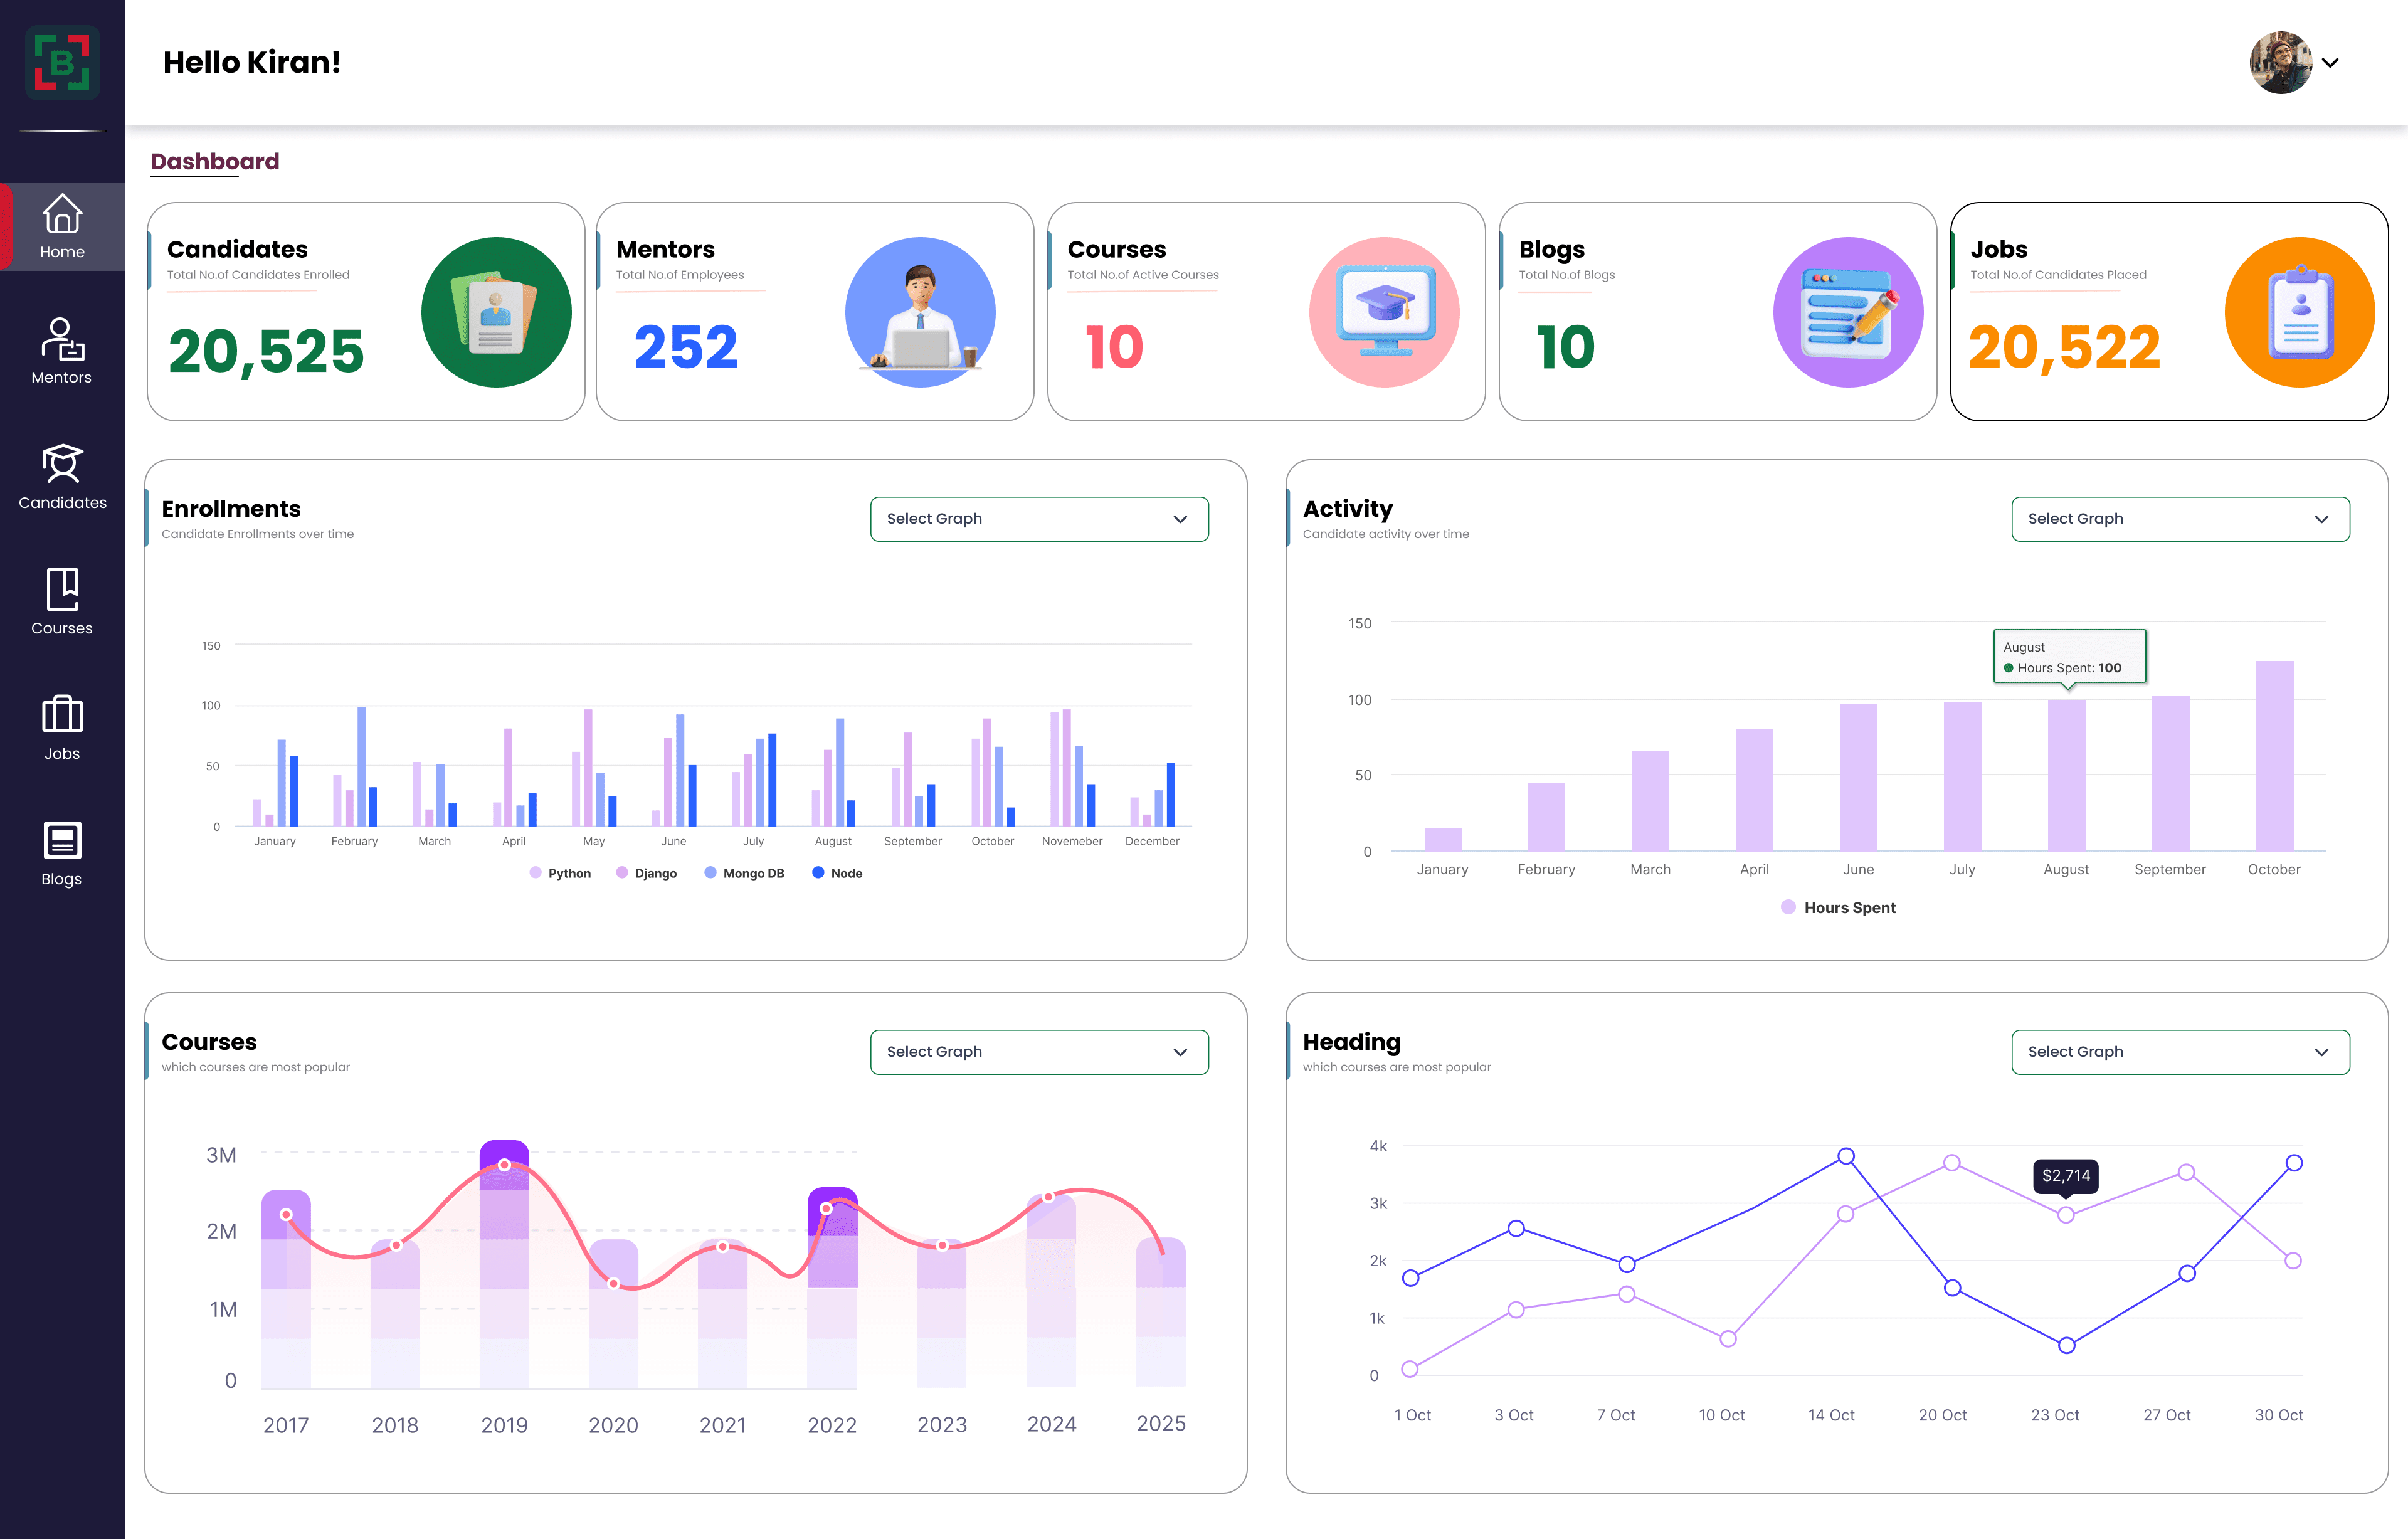Open the user profile avatar
2408x1539 pixels.
click(x=2280, y=63)
